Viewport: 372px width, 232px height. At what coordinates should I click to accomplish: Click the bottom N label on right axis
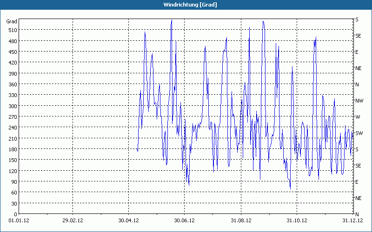(x=357, y=214)
